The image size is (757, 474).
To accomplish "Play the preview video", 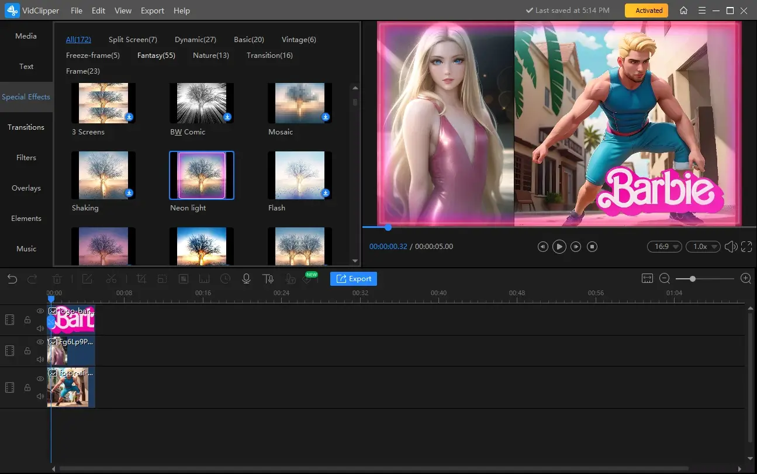I will click(559, 247).
